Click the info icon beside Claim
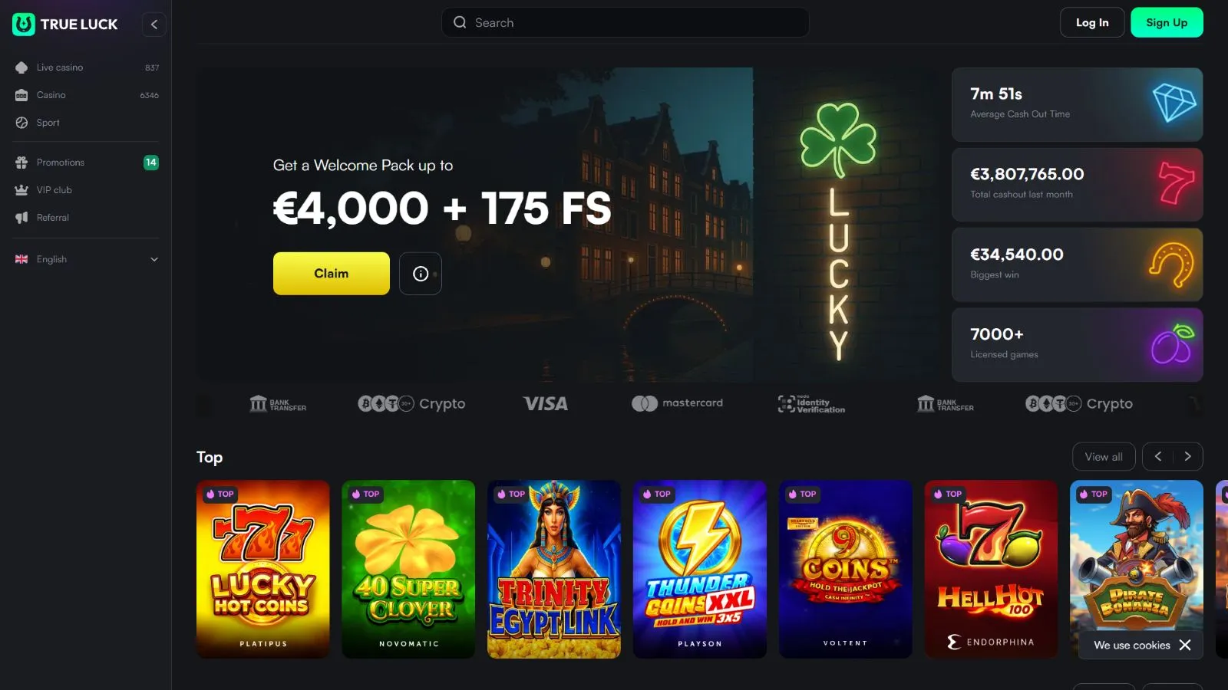This screenshot has width=1228, height=690. 421,274
